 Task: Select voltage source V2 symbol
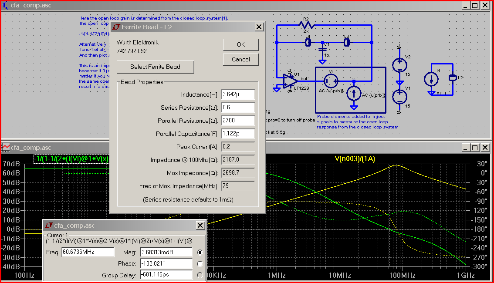pyautogui.click(x=399, y=65)
